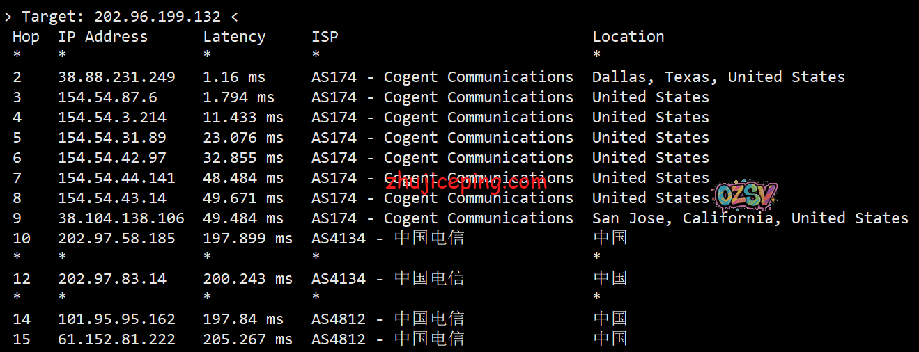This screenshot has height=352, width=919.
Task: Select IP address 101.95.95.162
Action: click(116, 319)
